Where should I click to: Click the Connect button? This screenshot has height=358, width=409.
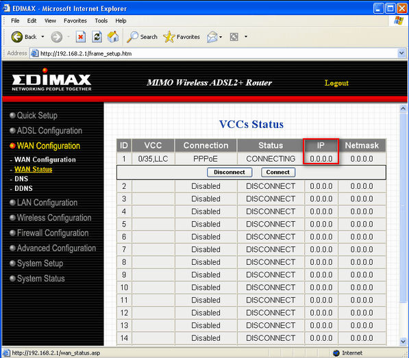pyautogui.click(x=277, y=172)
